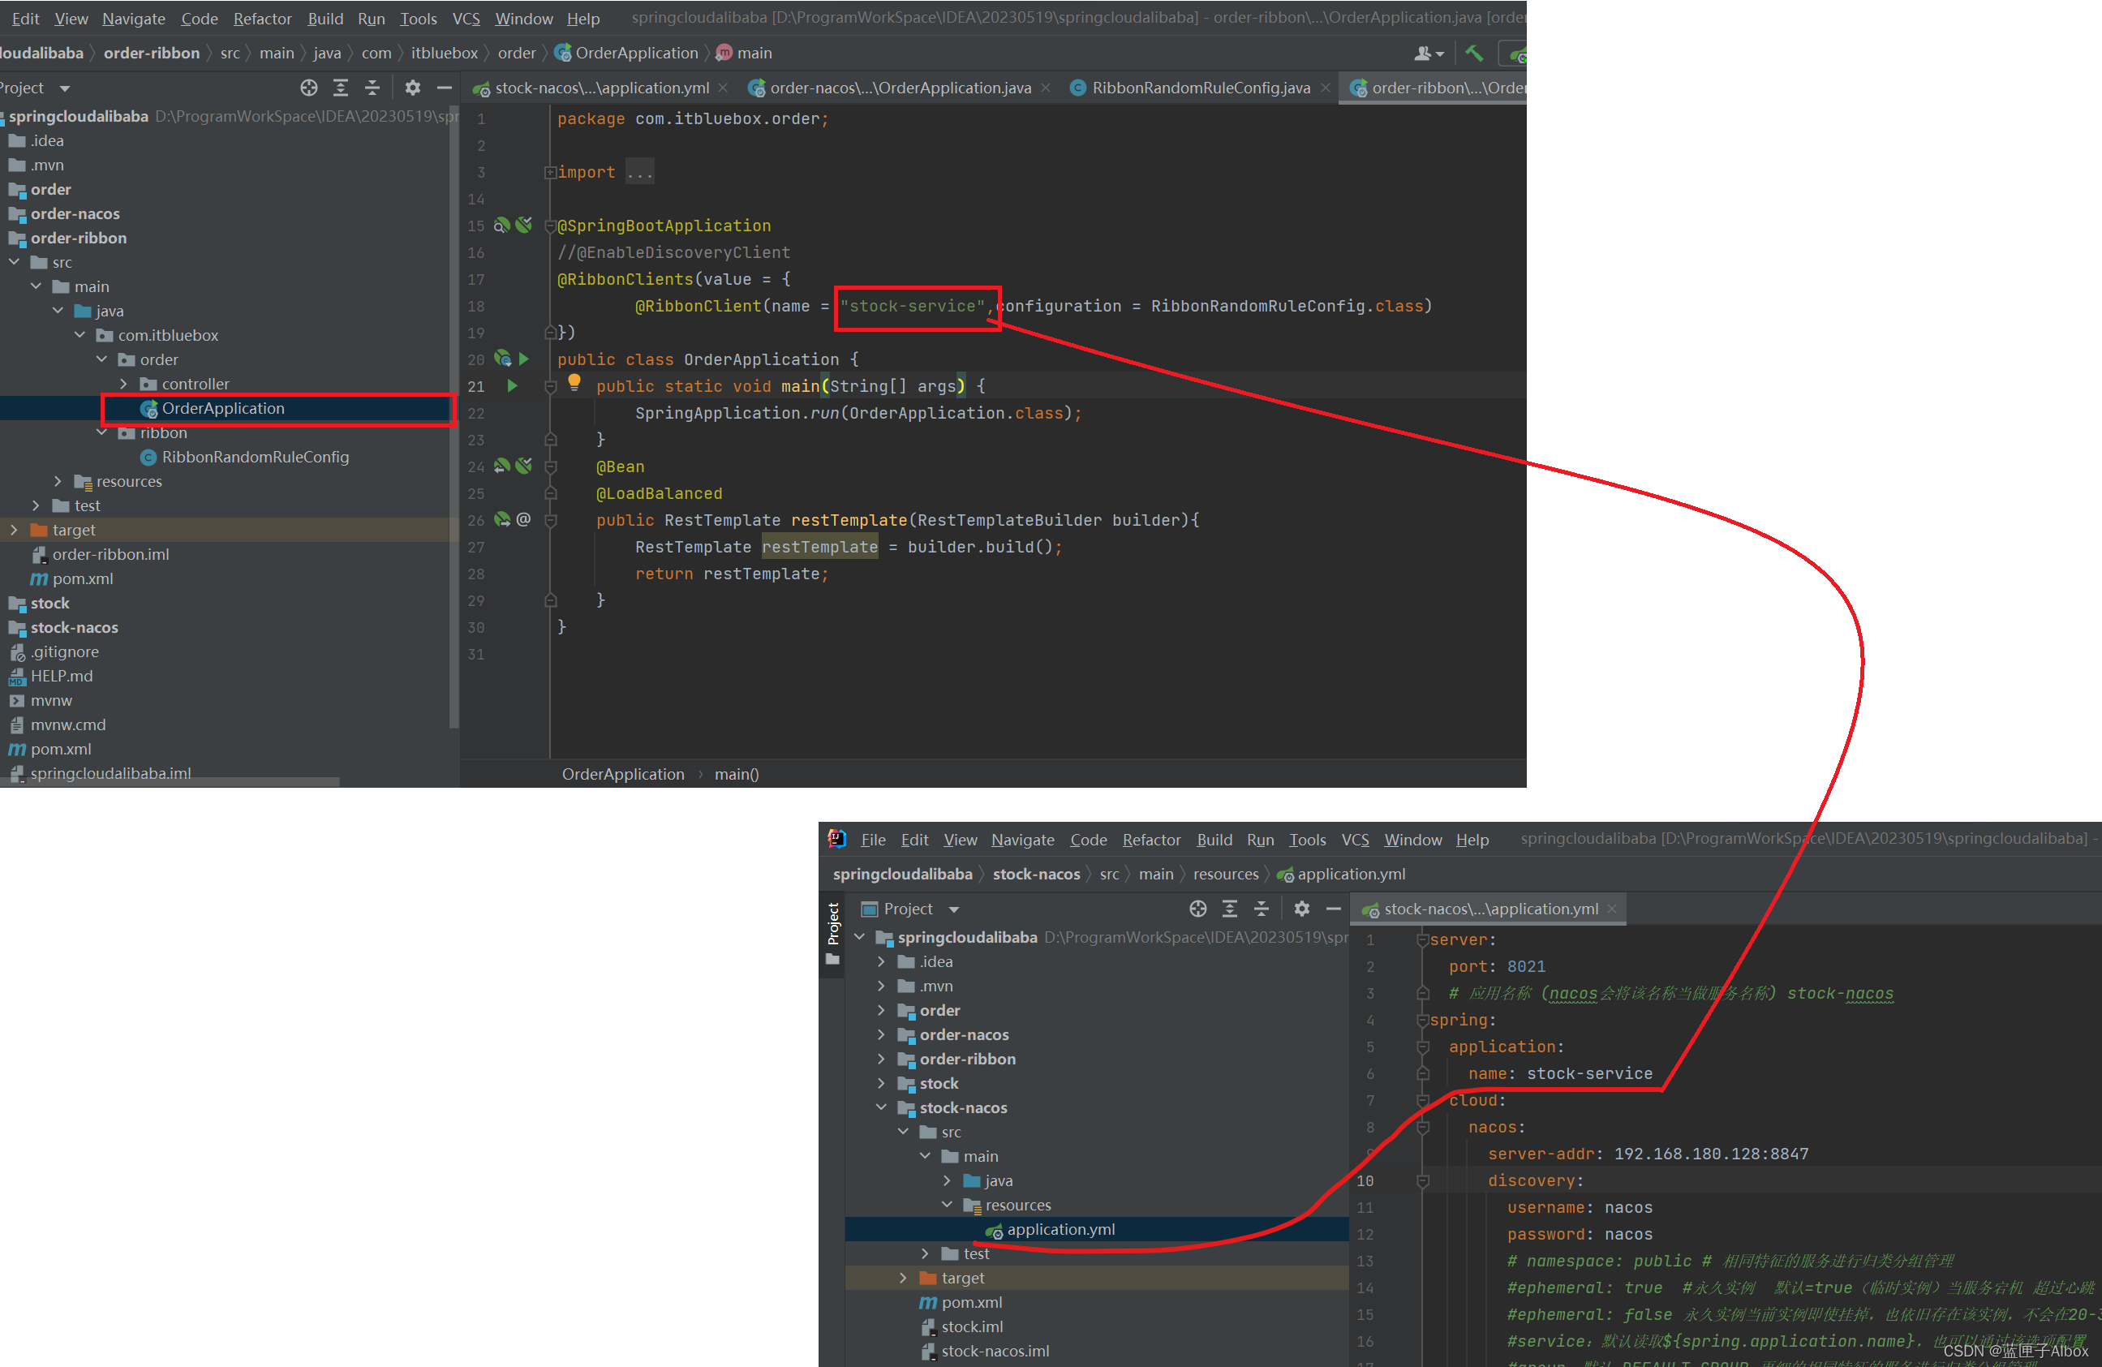Click itbluebox breadcrumb in top navigation bar
Image resolution: width=2102 pixels, height=1367 pixels.
(445, 53)
